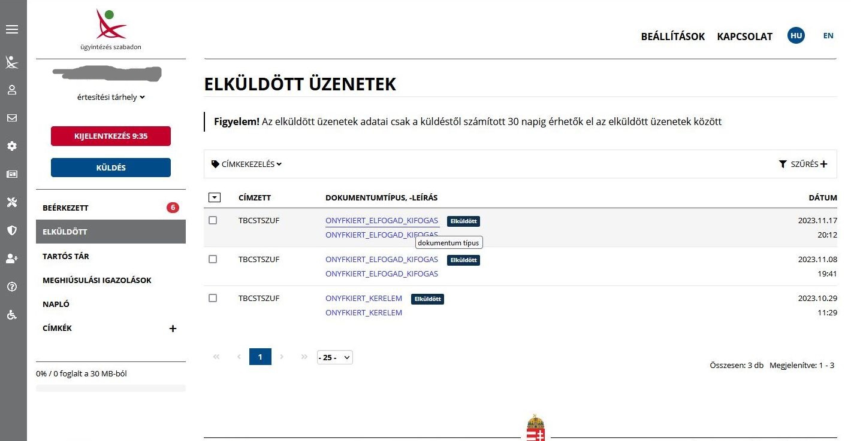Open the shield security icon
851x441 pixels.
tap(12, 230)
